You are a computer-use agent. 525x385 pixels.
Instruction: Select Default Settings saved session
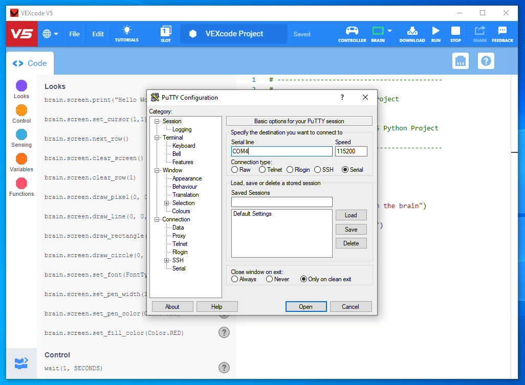(252, 214)
